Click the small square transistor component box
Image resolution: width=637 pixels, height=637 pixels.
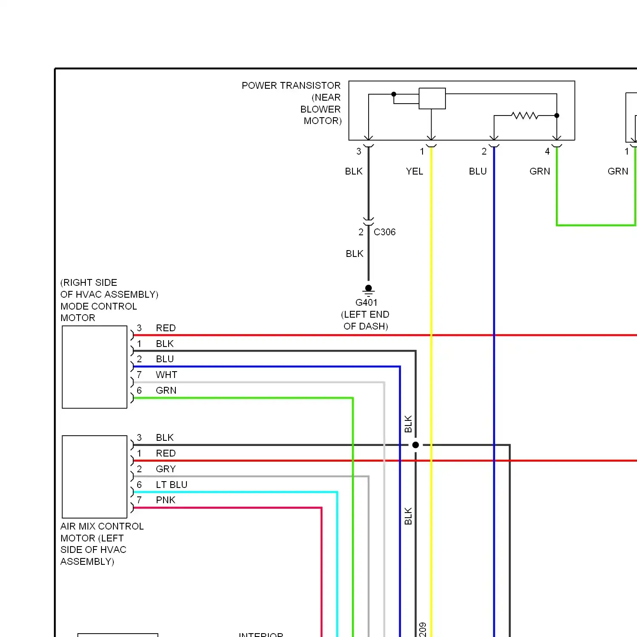(432, 99)
